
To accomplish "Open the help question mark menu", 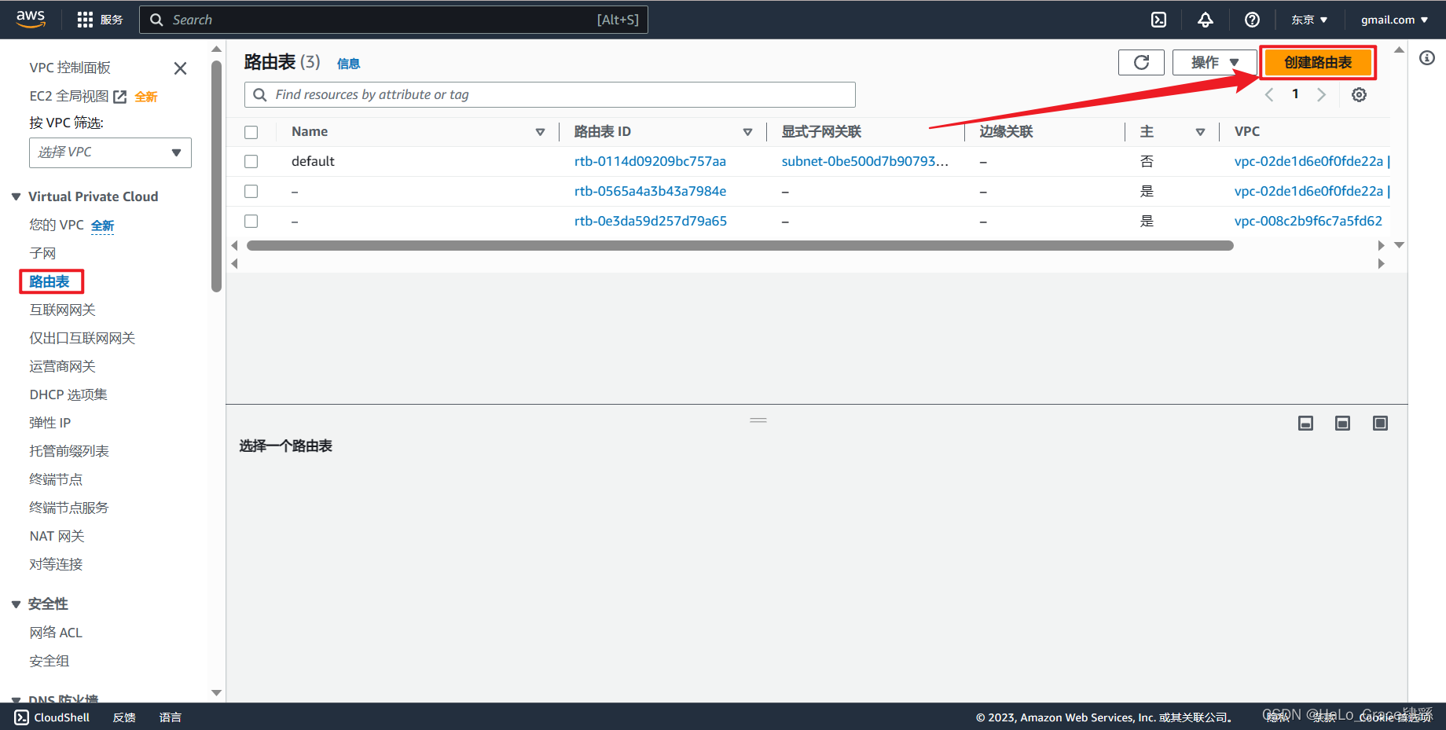I will (1252, 20).
